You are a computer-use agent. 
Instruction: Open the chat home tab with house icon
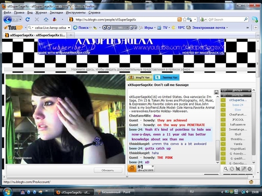pos(132,168)
